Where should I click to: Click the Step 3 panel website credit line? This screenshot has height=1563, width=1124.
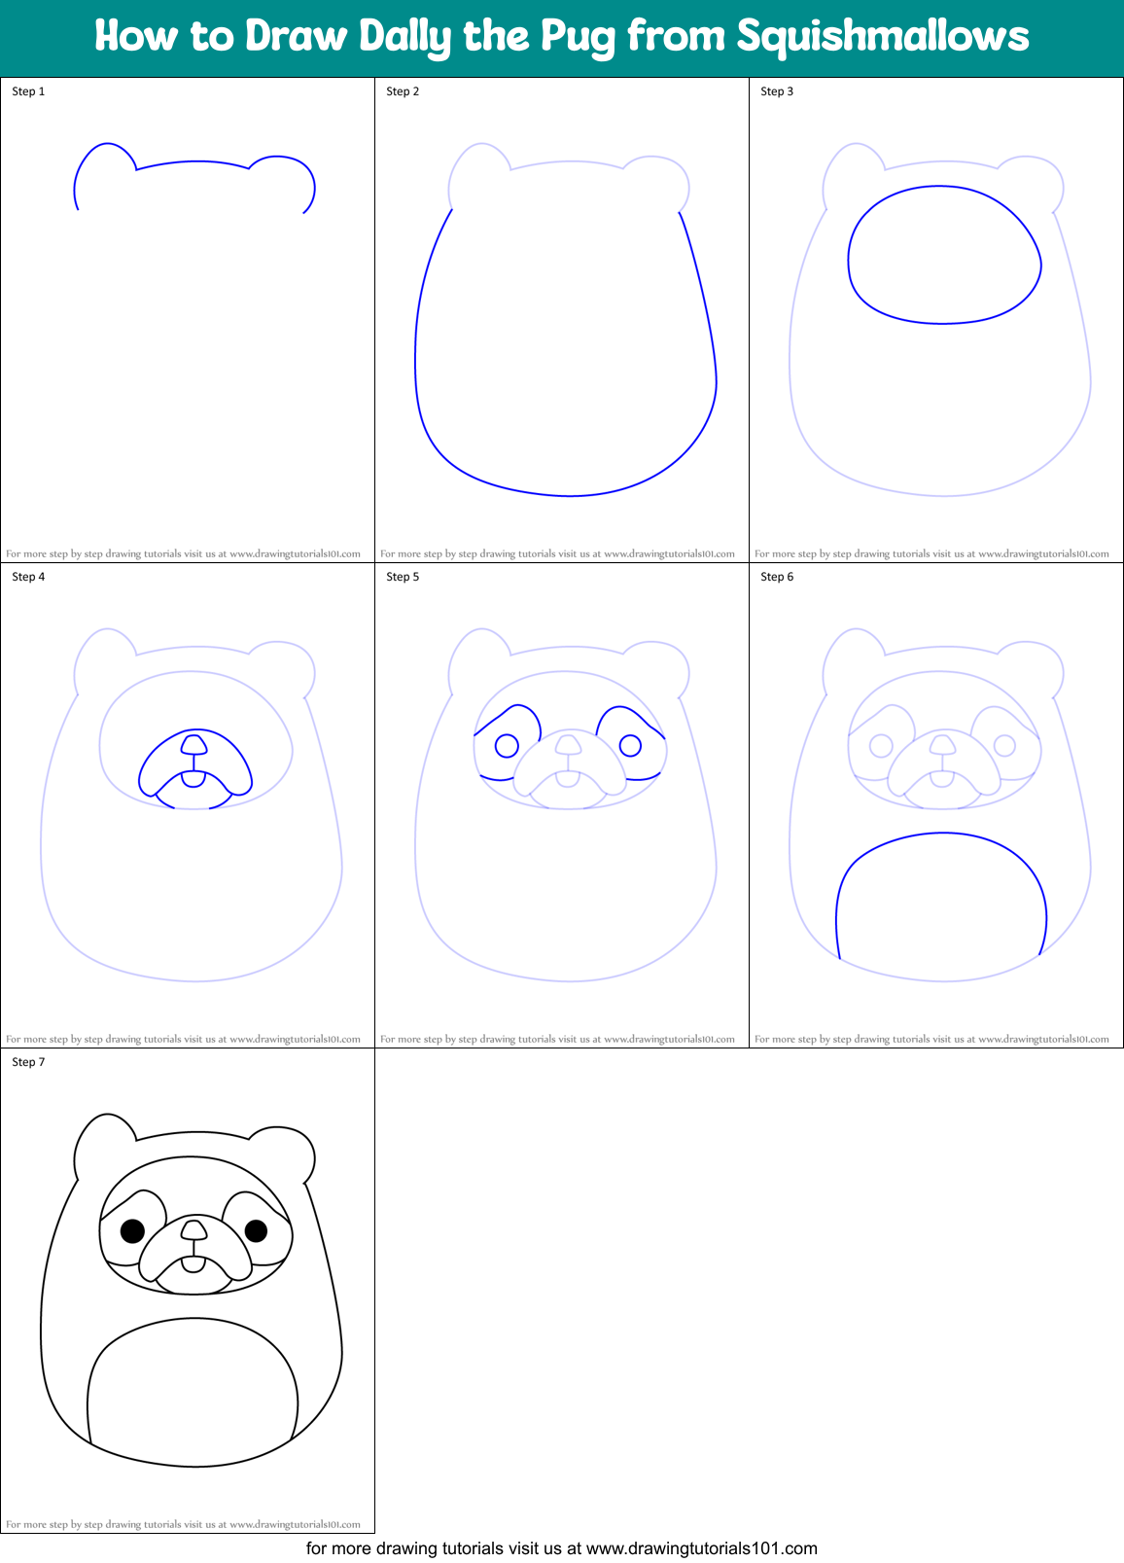[931, 554]
